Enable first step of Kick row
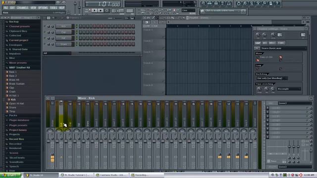 [80, 26]
